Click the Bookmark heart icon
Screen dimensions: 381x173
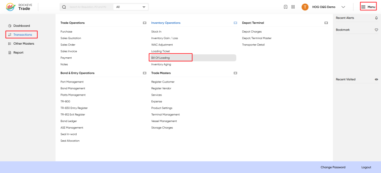[377, 30]
